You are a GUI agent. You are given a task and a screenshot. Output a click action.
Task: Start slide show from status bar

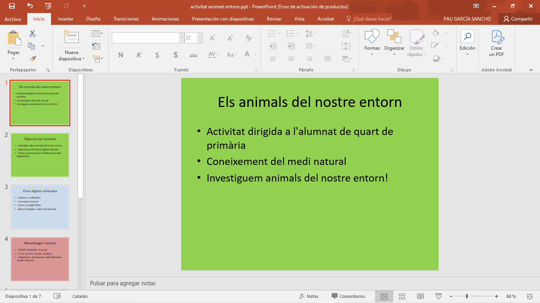[x=438, y=296]
